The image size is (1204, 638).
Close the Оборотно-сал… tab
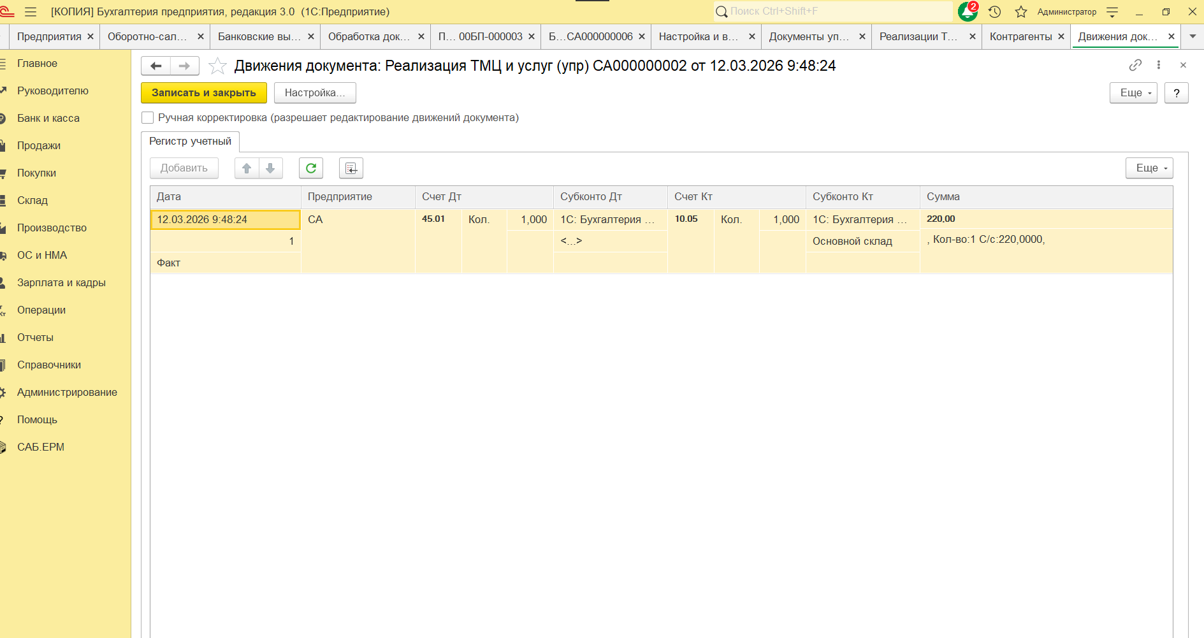[201, 36]
